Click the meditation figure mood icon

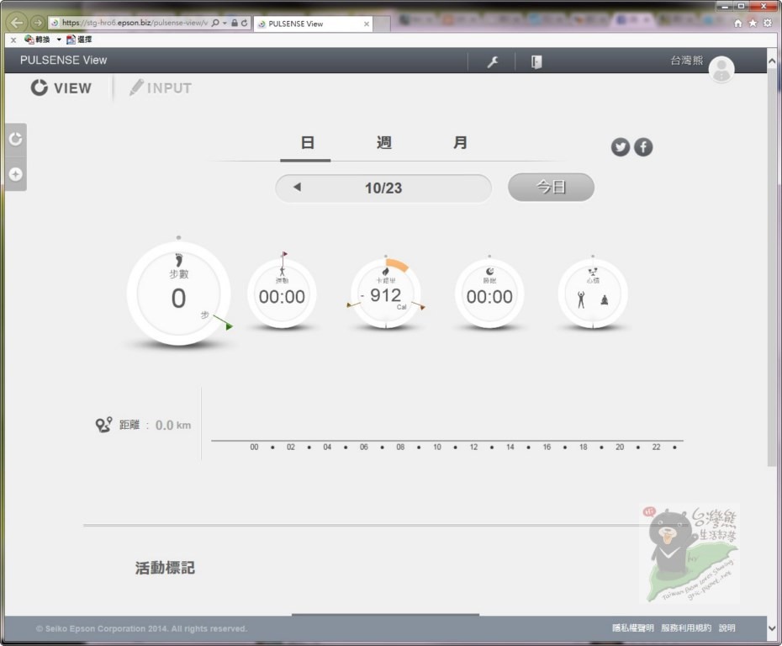tap(605, 299)
